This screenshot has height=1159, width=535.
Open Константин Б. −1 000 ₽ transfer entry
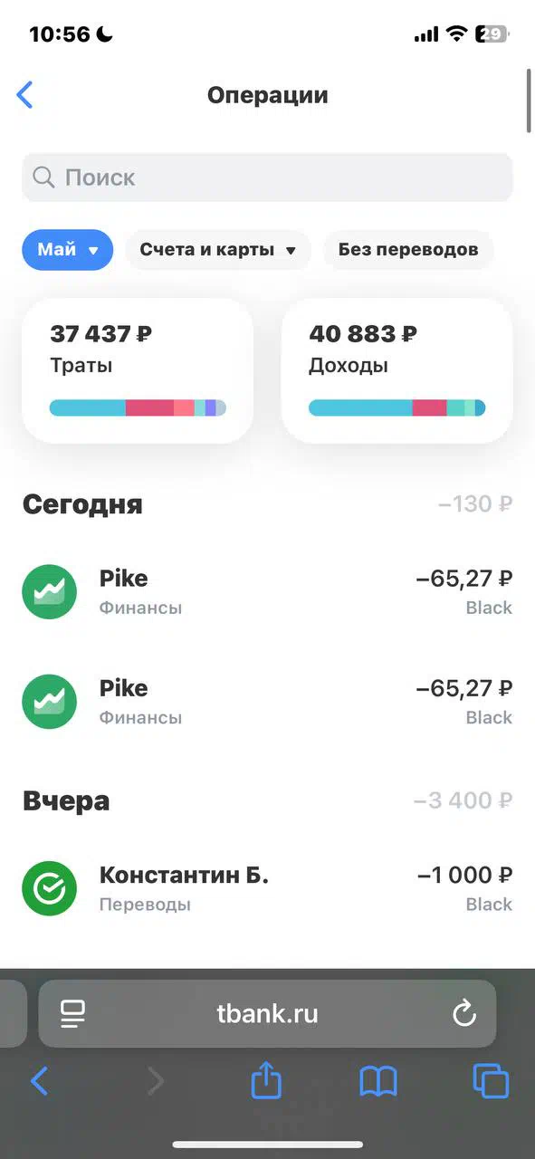pyautogui.click(x=267, y=888)
